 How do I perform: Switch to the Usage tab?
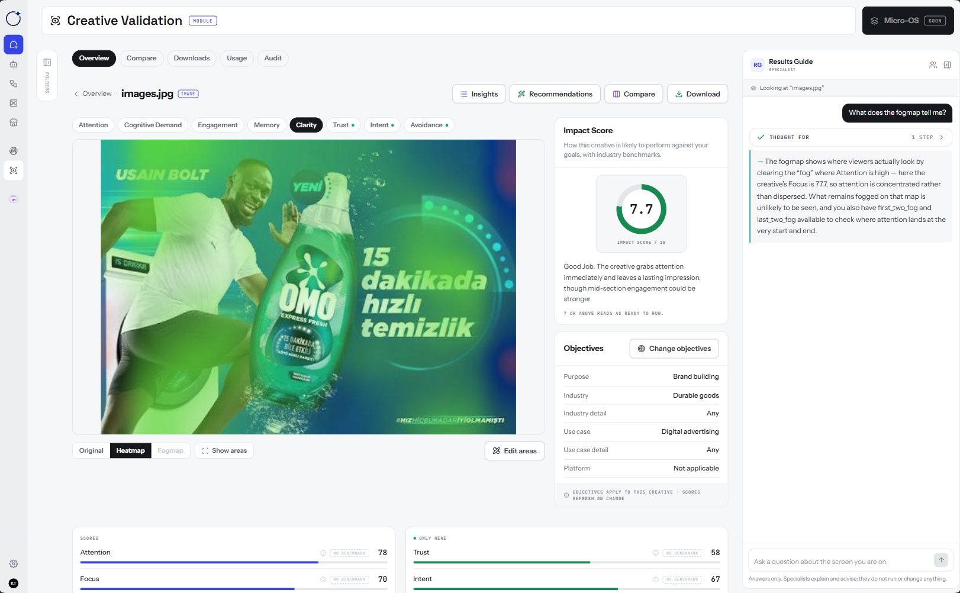pos(237,58)
